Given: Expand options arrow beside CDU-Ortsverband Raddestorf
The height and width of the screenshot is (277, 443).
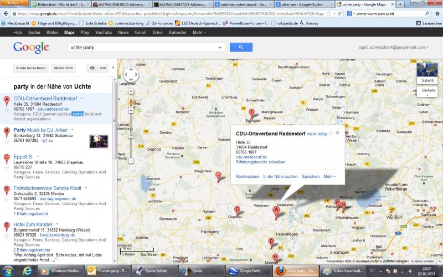Looking at the screenshot, I should (x=81, y=99).
